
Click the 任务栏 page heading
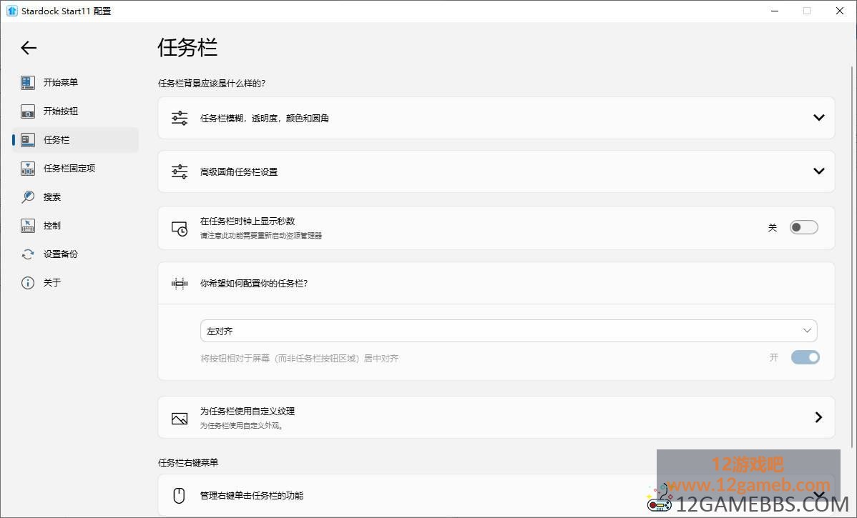pos(187,47)
